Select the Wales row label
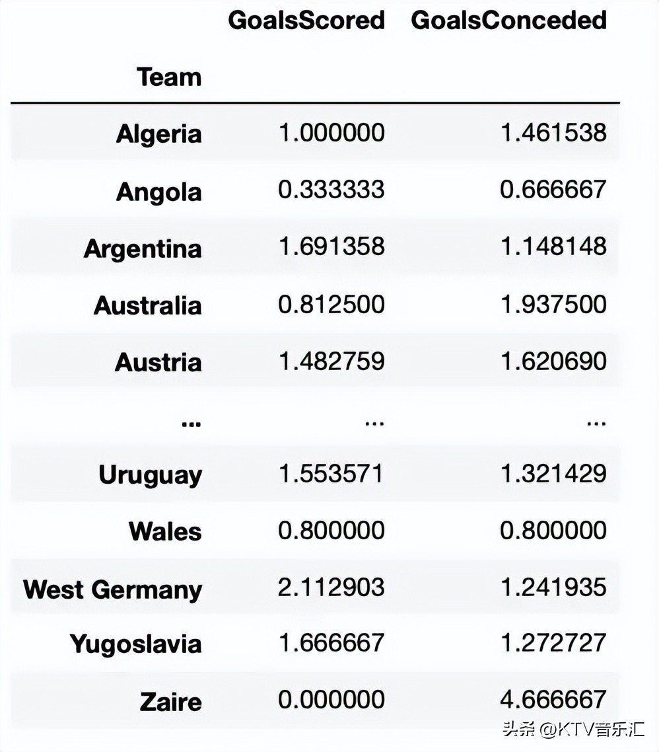 (x=165, y=531)
